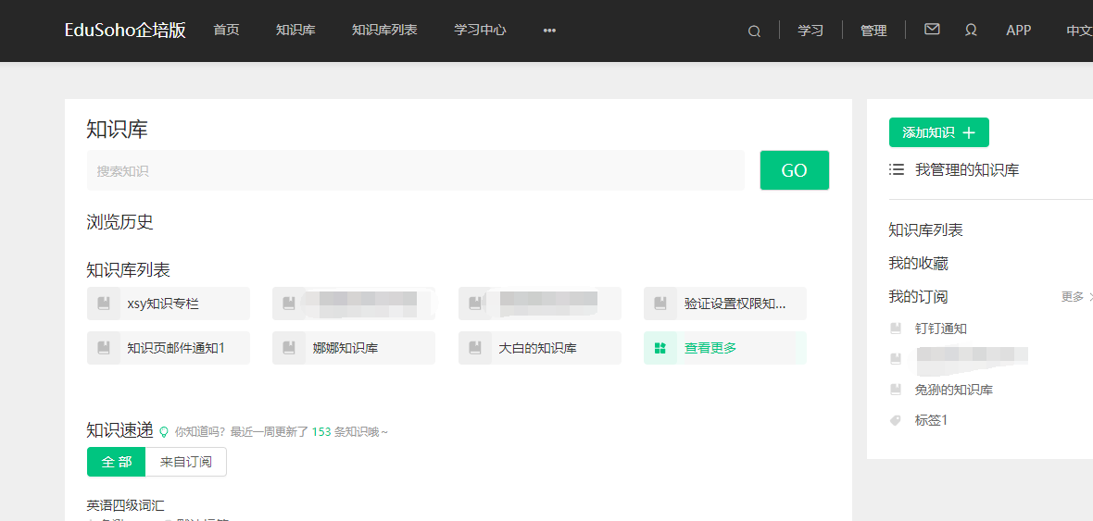Viewport: 1093px width, 521px height.
Task: Open the mail envelope icon
Action: tap(932, 30)
